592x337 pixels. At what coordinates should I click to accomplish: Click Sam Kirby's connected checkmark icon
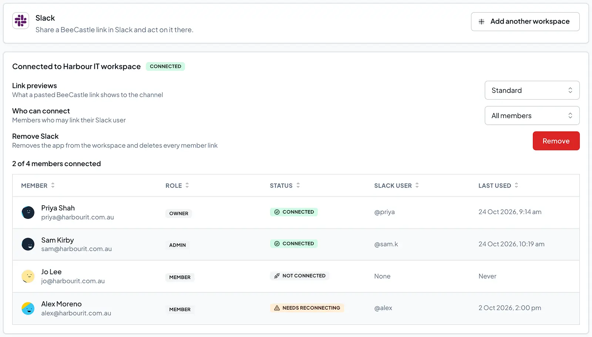[x=277, y=244]
